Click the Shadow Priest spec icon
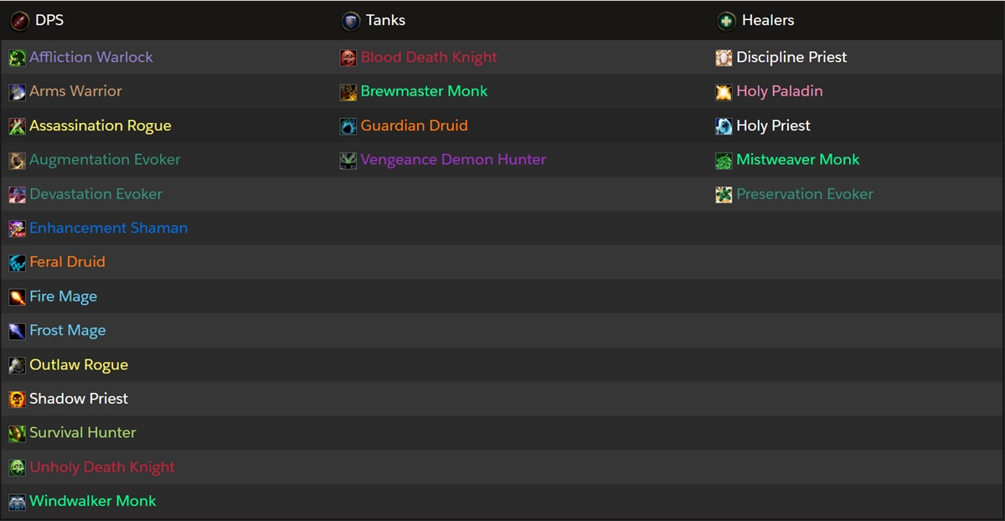Screen dimensions: 1005x521 (17, 400)
